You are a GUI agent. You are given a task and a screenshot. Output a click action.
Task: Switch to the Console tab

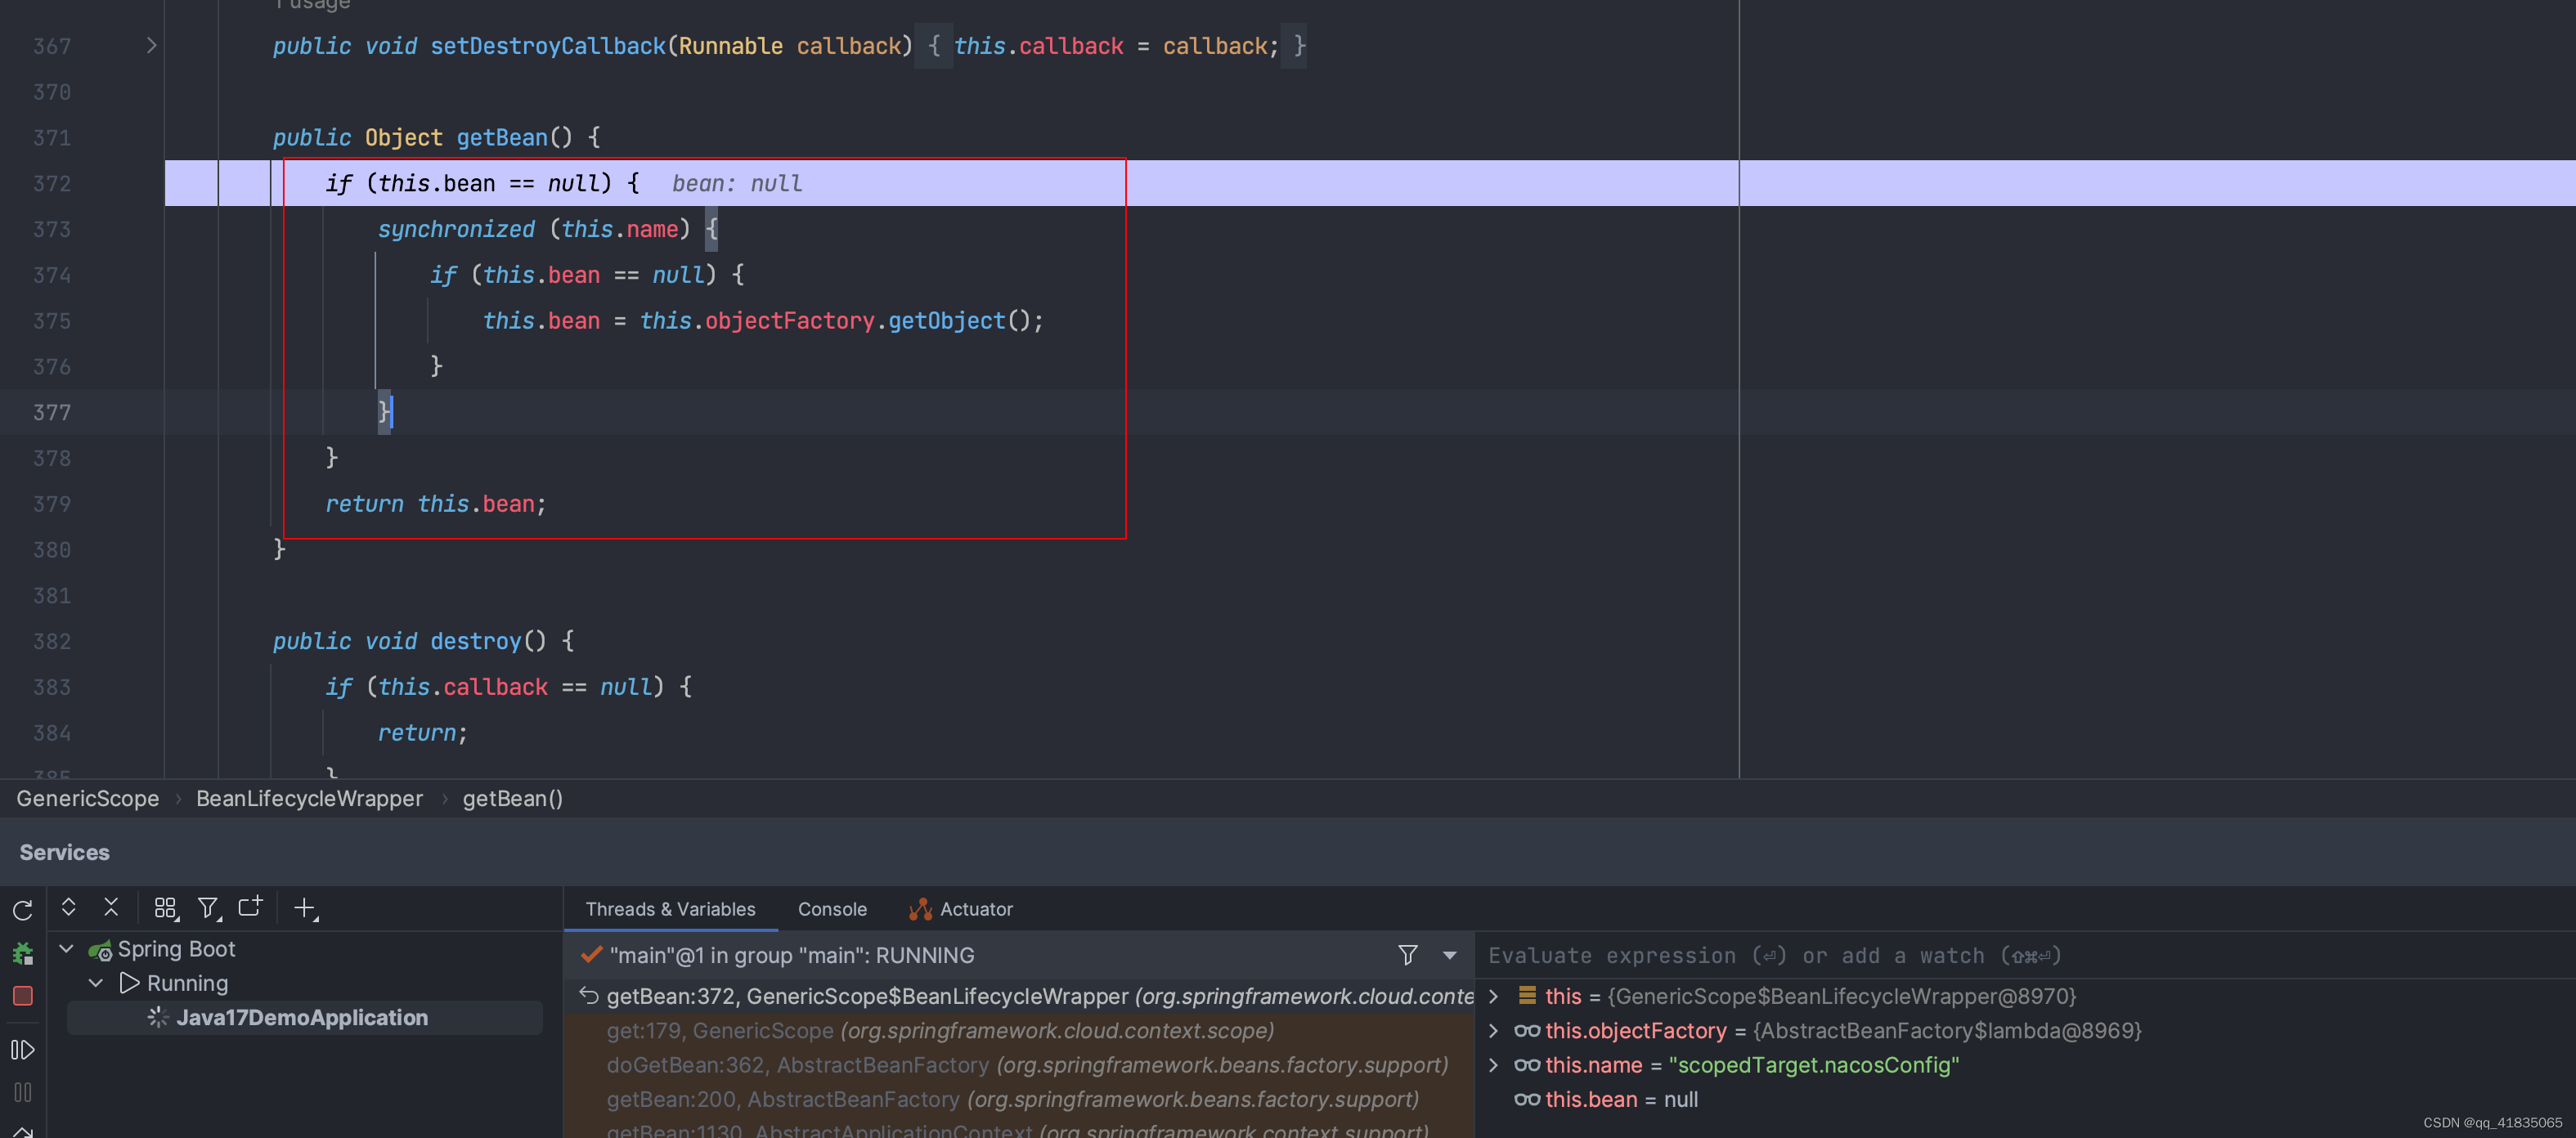[x=831, y=909]
